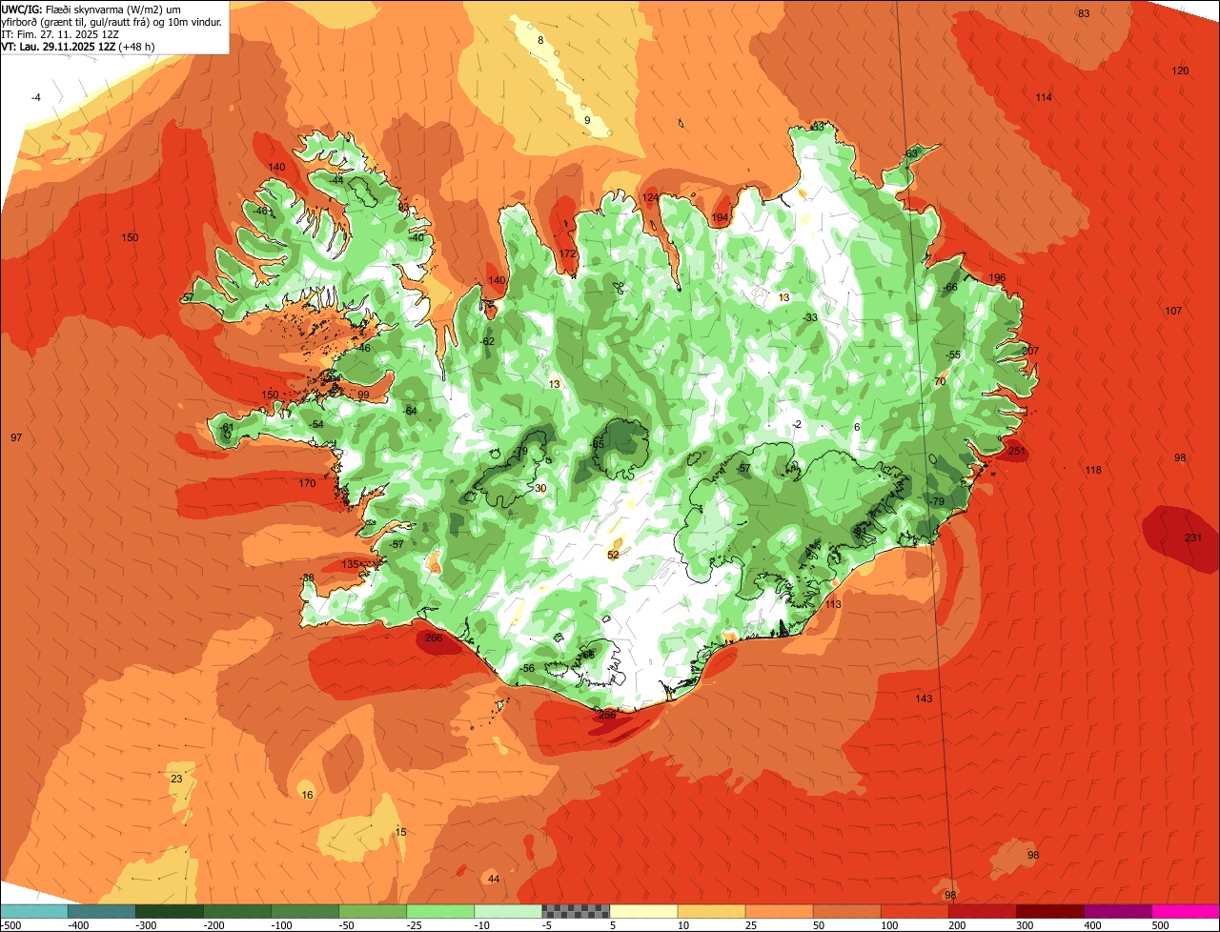Click the legend swatch between 100 and 200
The image size is (1220, 932).
click(x=914, y=911)
